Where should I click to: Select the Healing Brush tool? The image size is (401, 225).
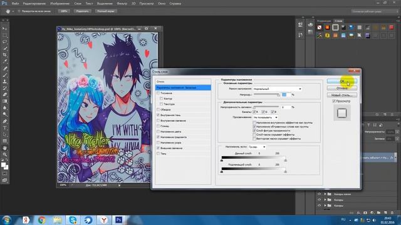4,68
